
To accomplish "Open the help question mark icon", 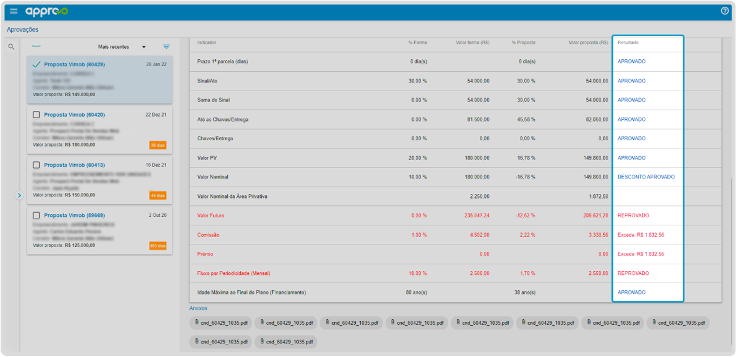I will [x=725, y=11].
